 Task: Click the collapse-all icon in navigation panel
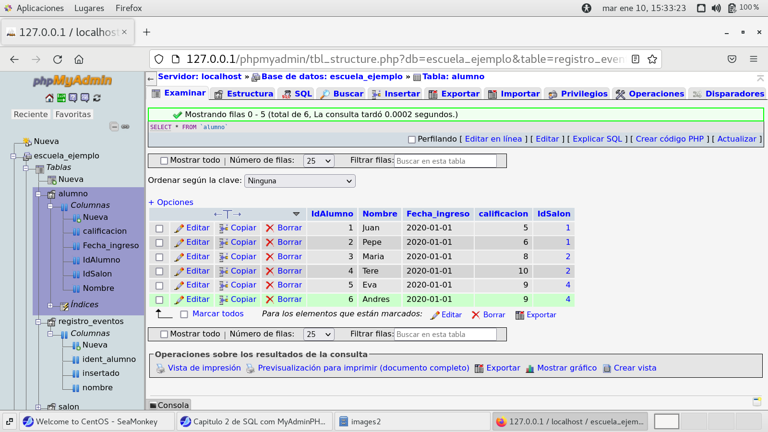coord(114,127)
